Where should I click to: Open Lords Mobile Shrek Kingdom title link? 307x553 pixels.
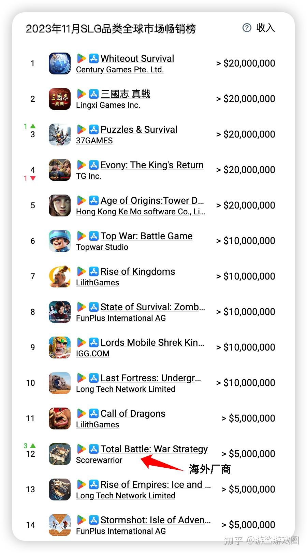point(152,342)
